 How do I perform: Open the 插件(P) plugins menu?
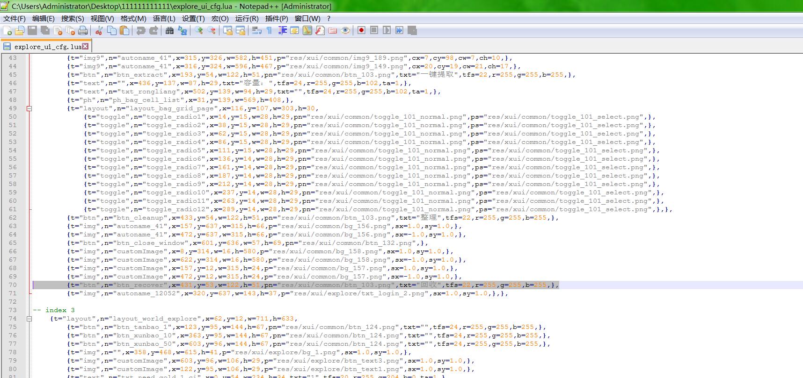pos(276,19)
